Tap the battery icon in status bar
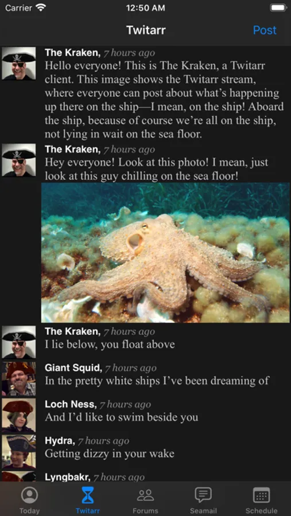The height and width of the screenshot is (516, 291). click(x=278, y=8)
